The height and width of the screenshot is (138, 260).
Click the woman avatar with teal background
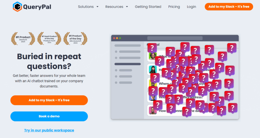click(x=153, y=69)
